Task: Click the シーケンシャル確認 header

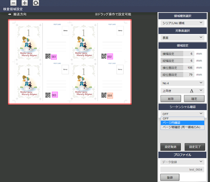Action: [182, 107]
